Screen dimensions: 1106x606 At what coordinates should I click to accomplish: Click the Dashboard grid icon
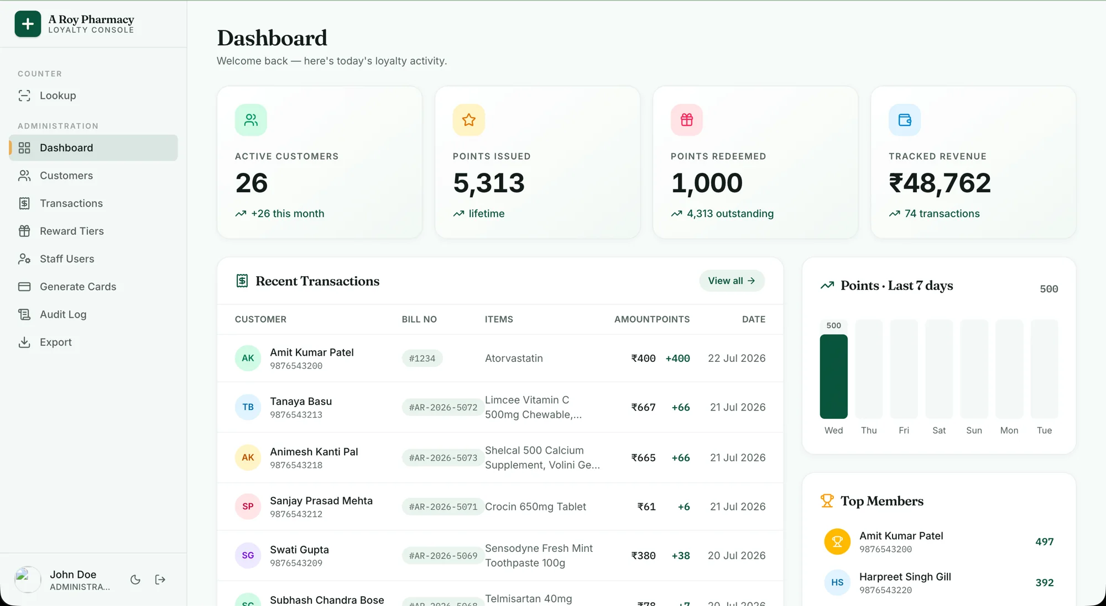24,147
